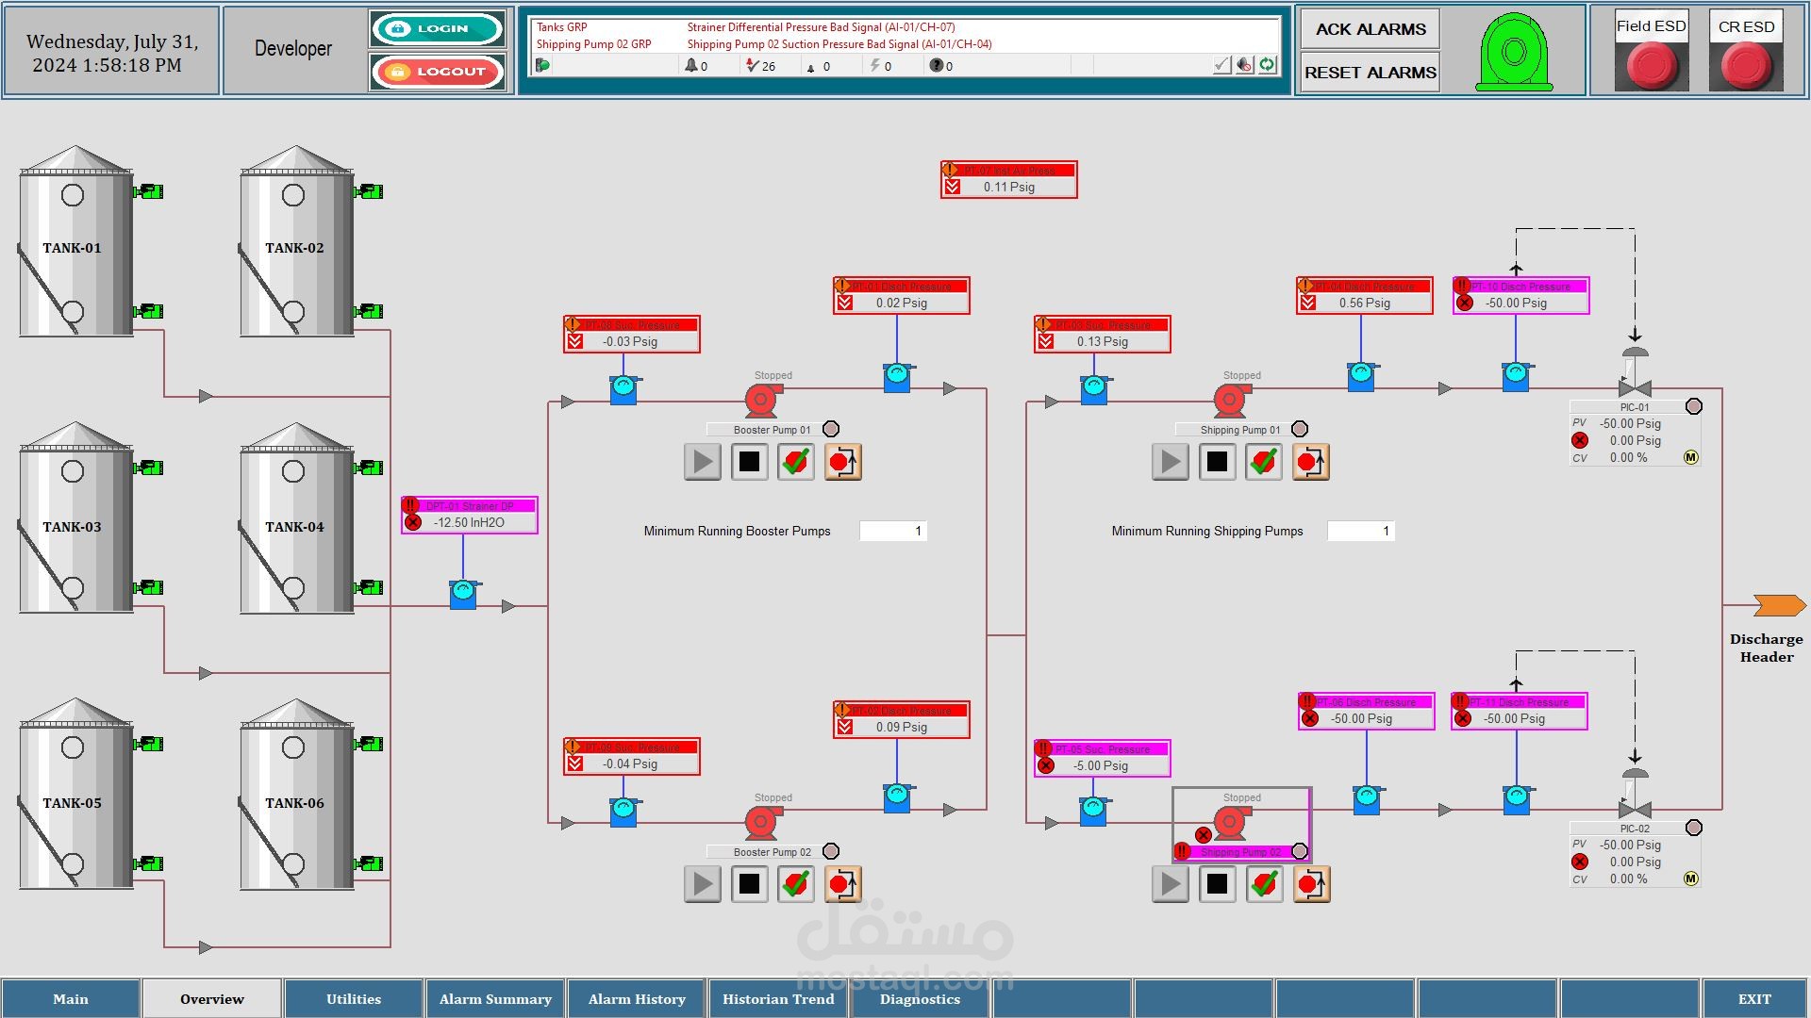Start Booster Pump 01 with play button
1811x1018 pixels.
pyautogui.click(x=702, y=462)
